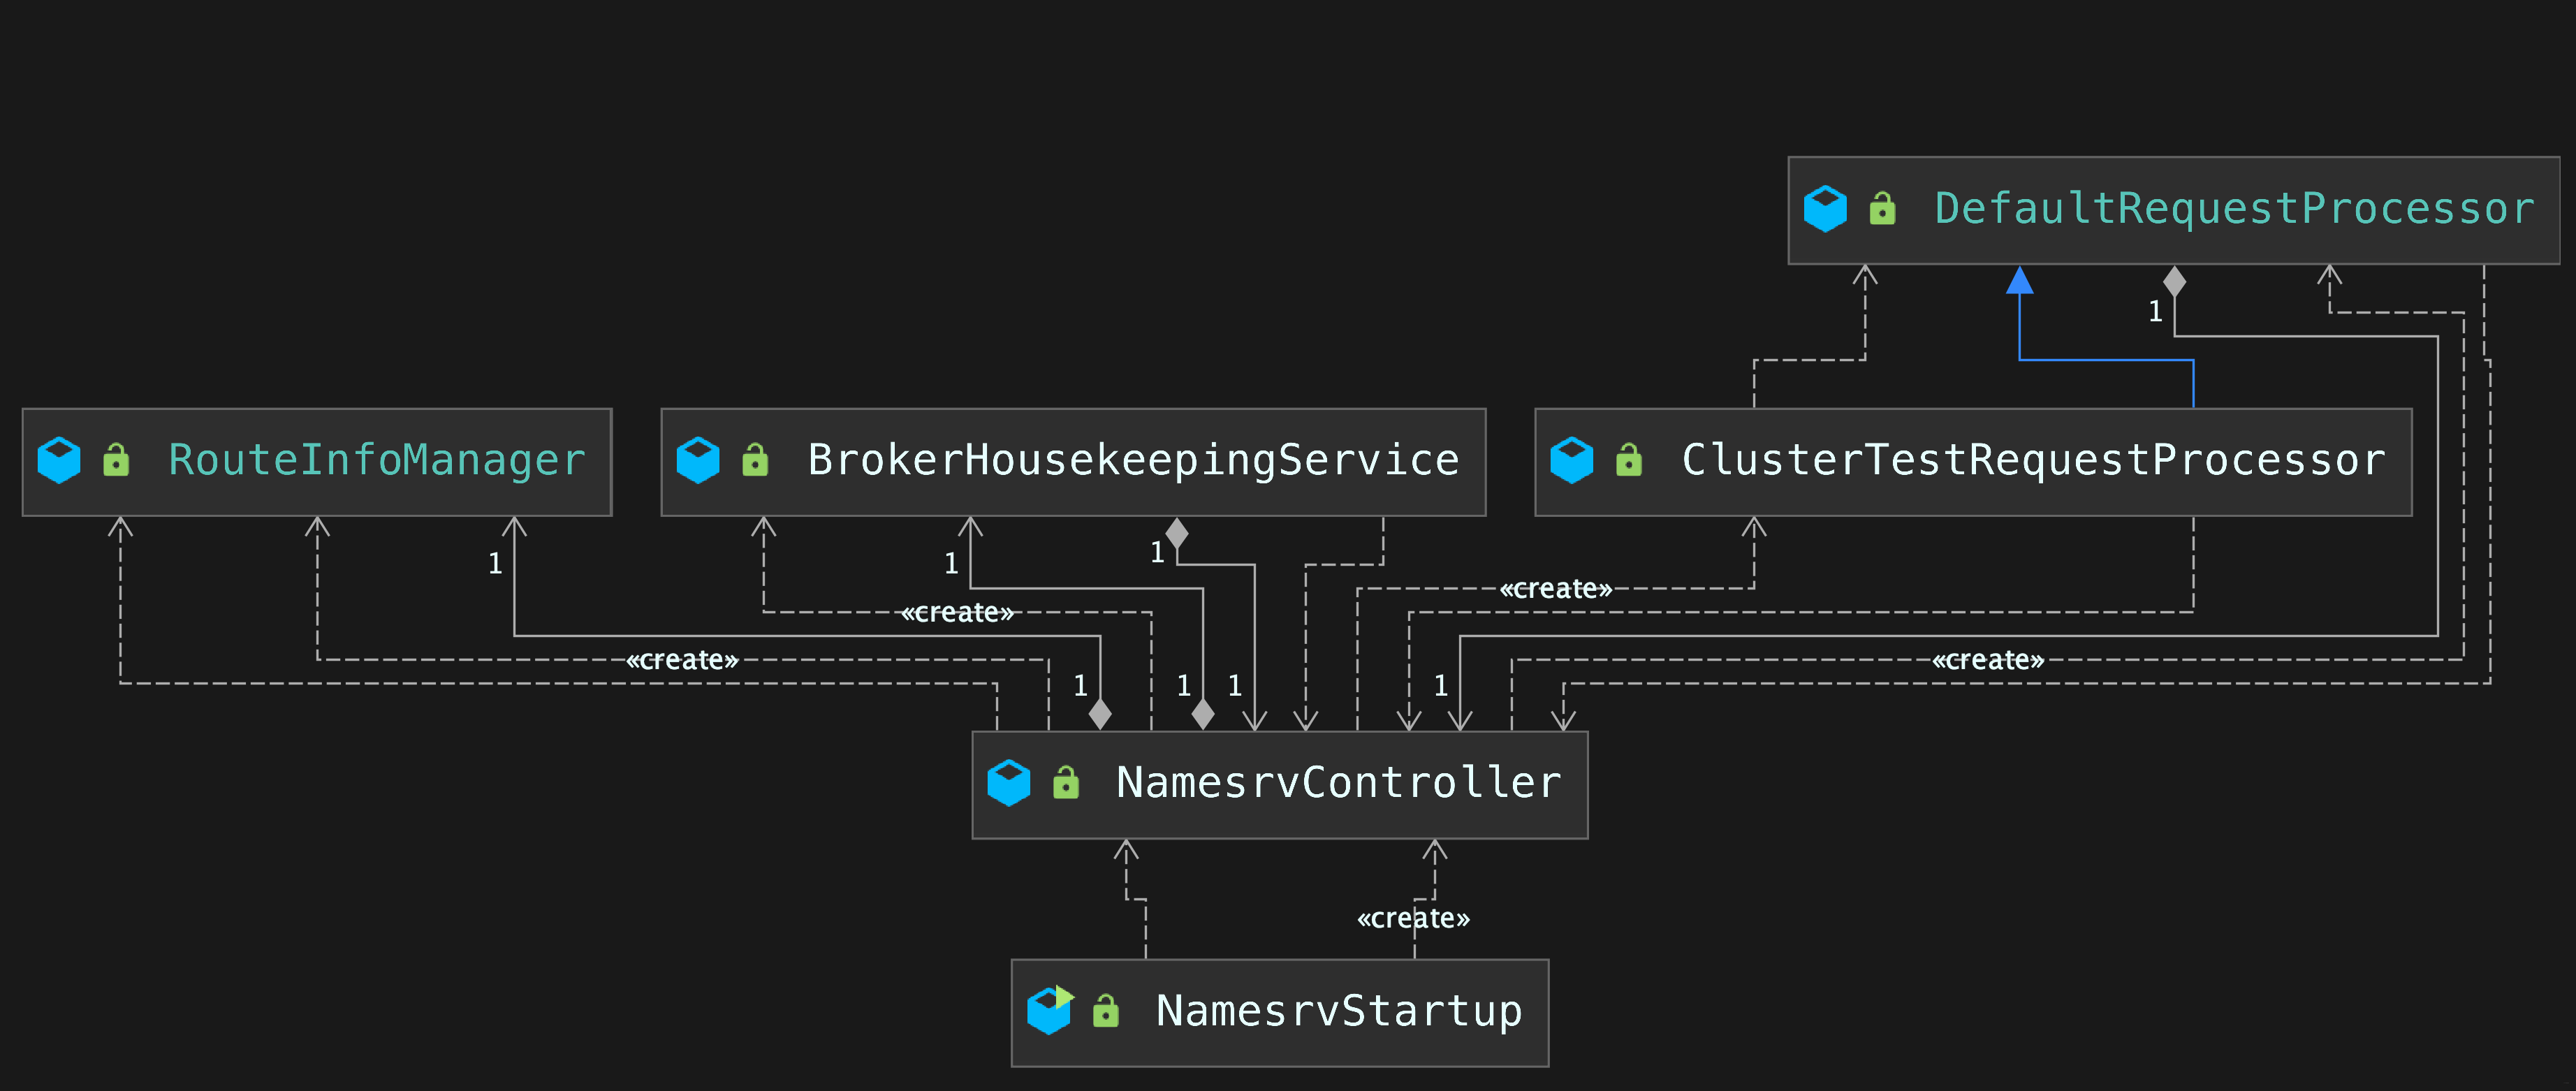Click the lock icon on ClusterTestRequestProcessor

click(1629, 460)
